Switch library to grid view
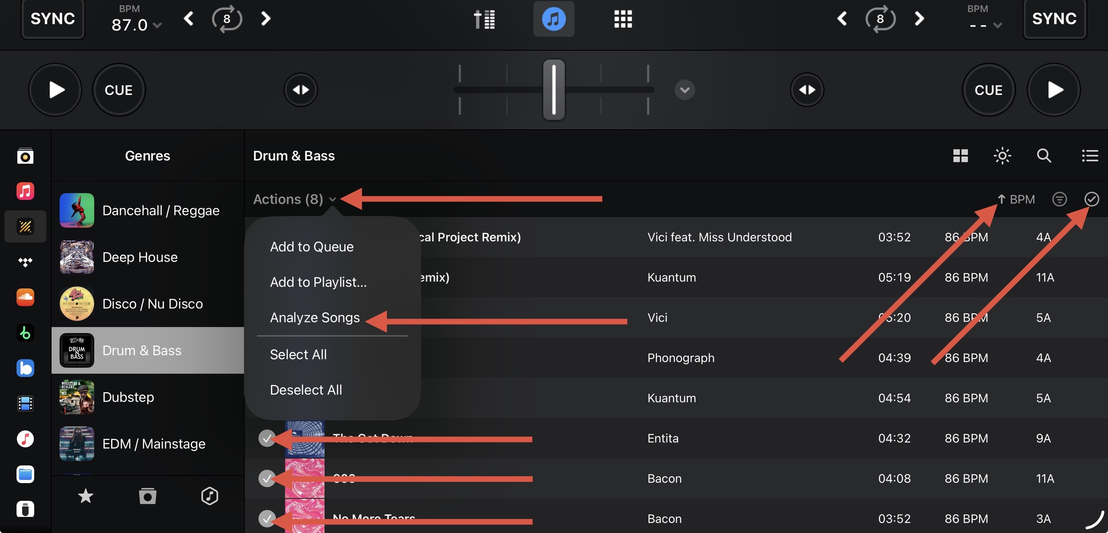The image size is (1108, 533). coord(960,156)
